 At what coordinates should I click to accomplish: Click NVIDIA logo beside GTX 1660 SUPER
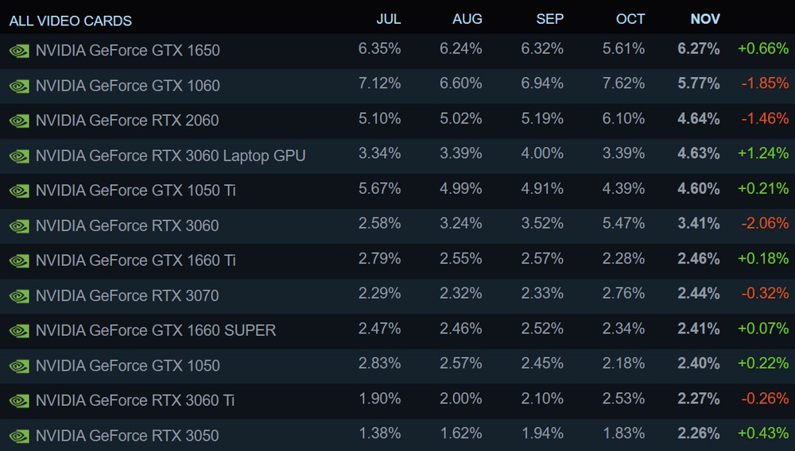18,331
